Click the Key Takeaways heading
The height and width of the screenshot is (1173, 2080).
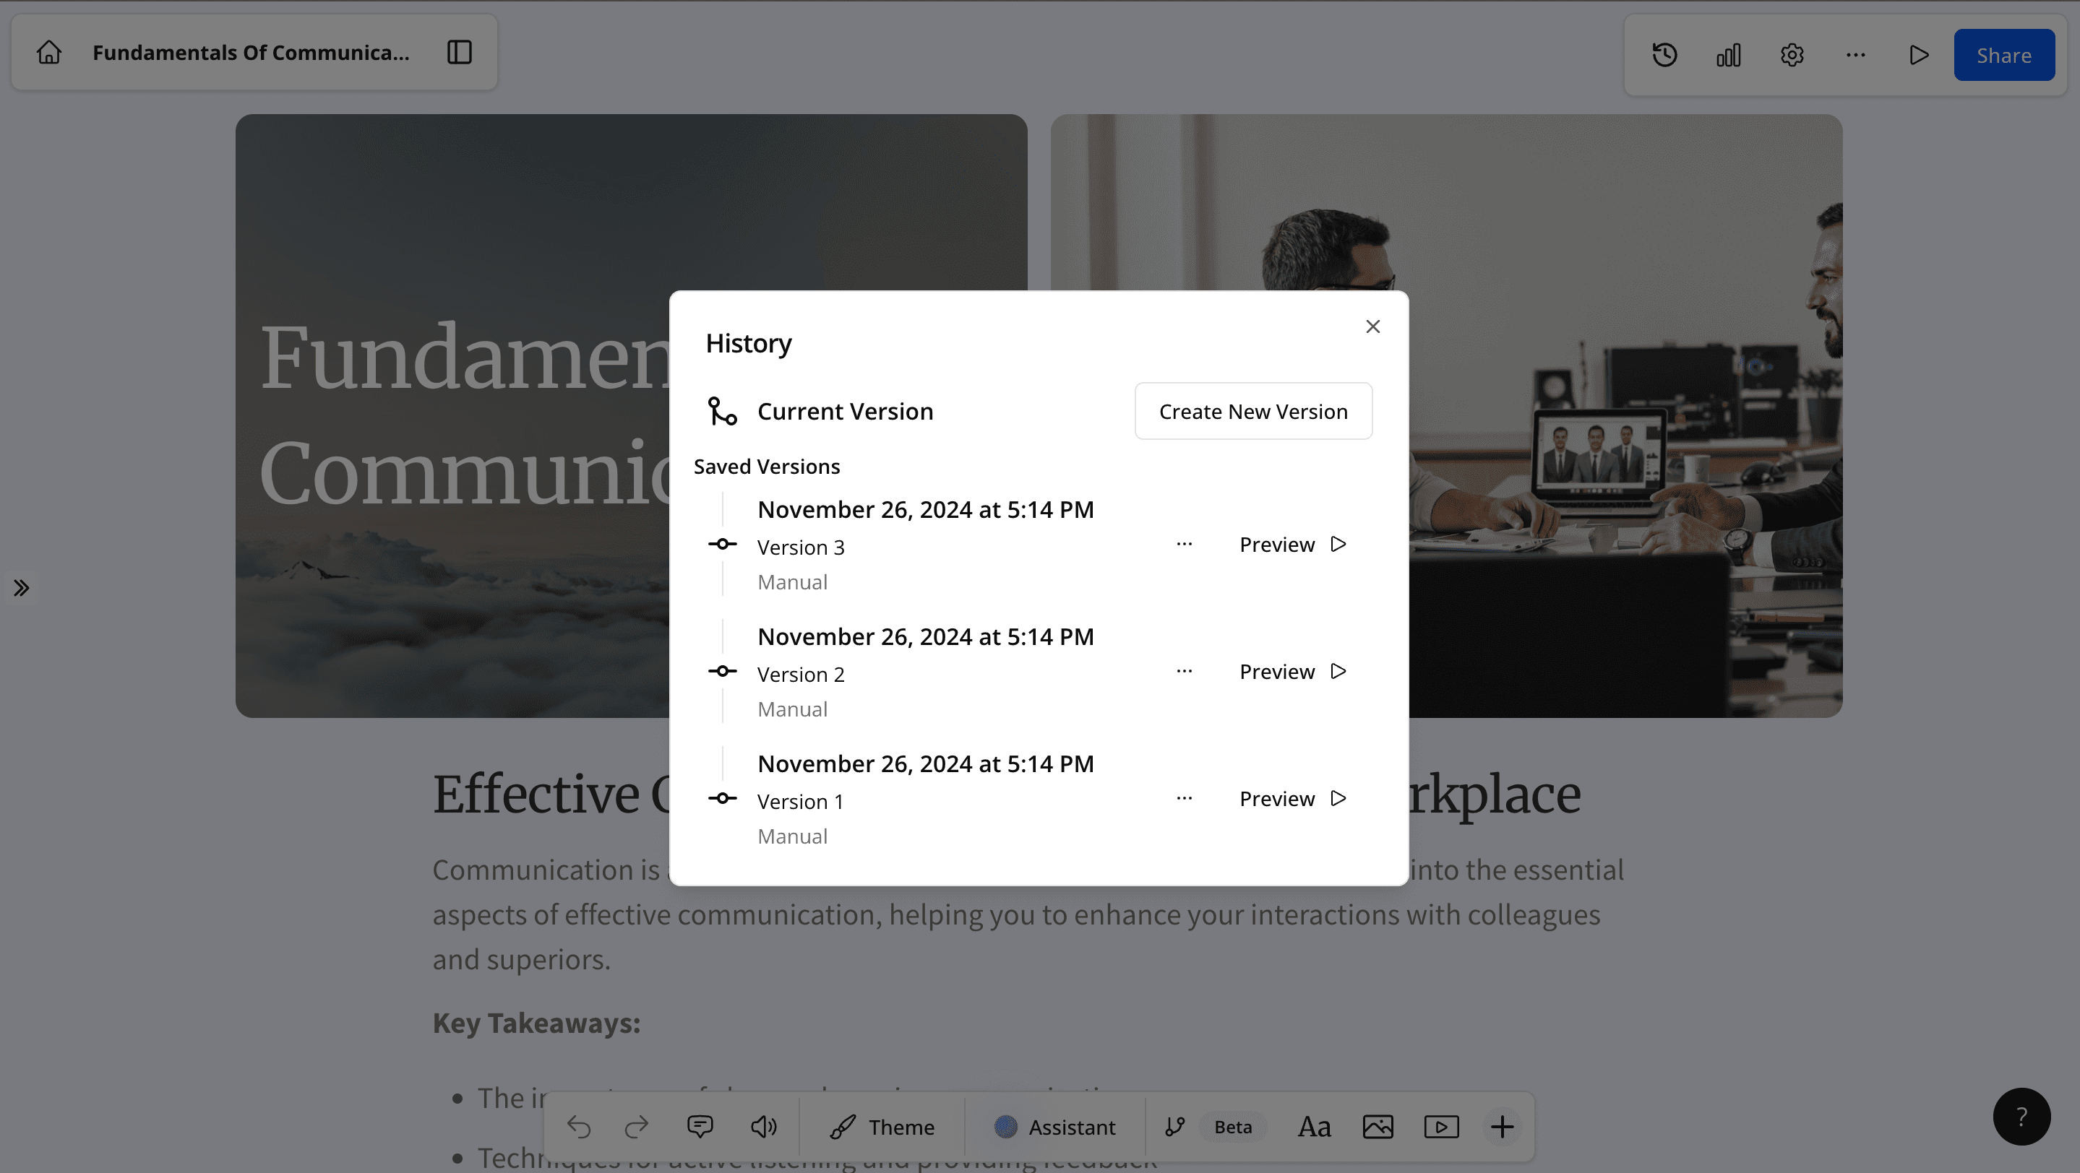[x=536, y=1023]
